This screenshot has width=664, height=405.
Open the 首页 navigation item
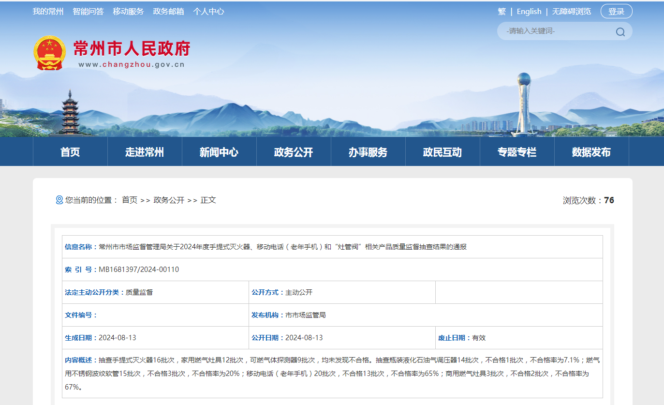(70, 152)
